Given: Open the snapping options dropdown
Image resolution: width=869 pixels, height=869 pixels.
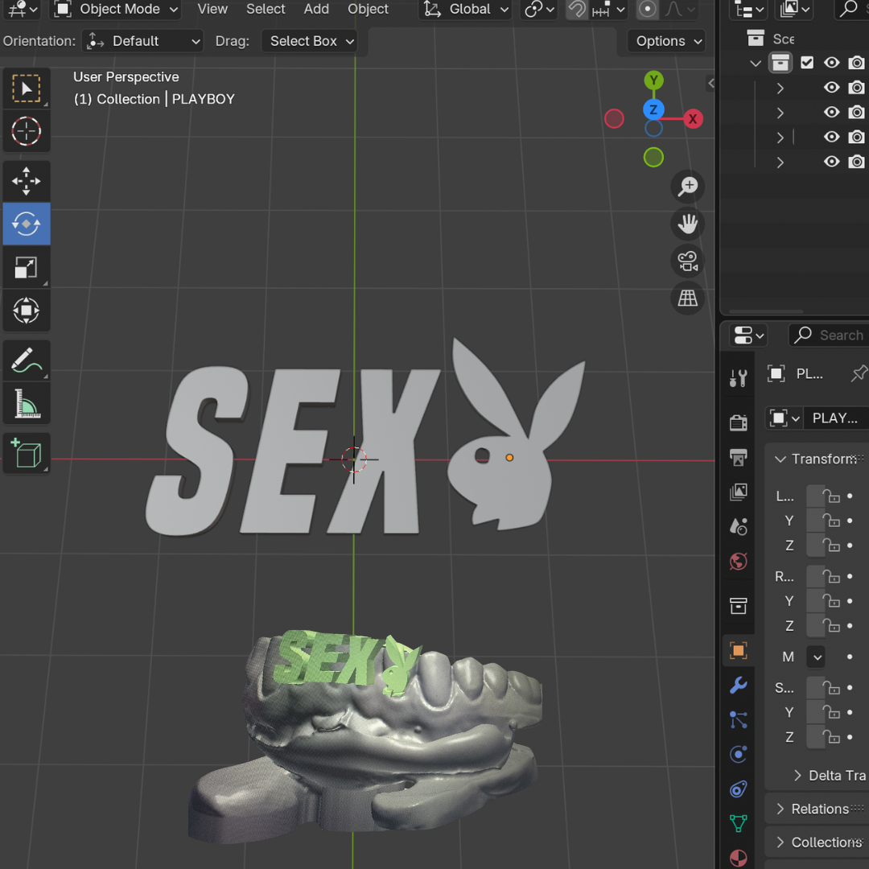Looking at the screenshot, I should point(609,10).
